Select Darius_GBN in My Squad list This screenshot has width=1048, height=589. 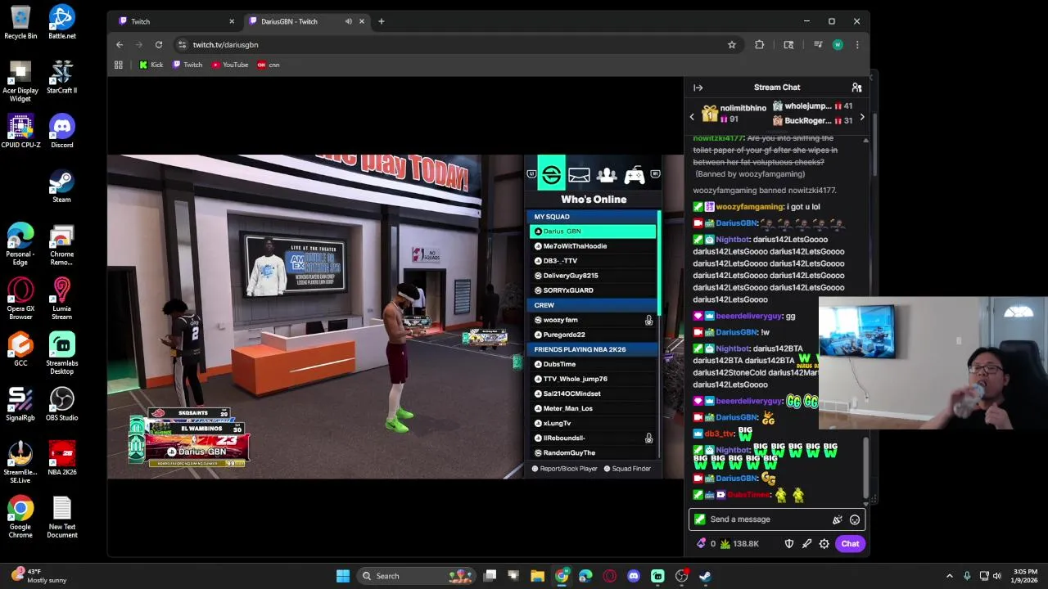coord(593,232)
